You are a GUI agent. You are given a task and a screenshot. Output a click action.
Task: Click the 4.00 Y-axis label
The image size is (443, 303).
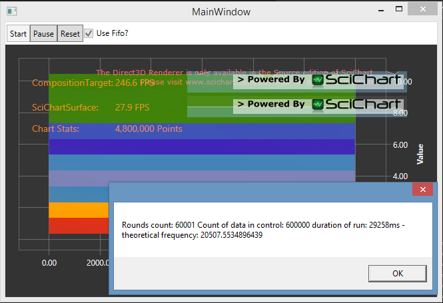tap(400, 176)
